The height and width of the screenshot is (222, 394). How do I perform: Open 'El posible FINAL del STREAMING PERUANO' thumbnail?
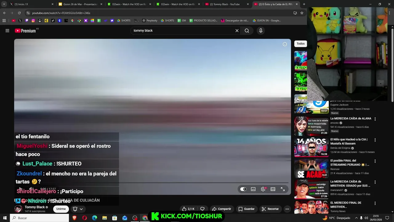click(x=311, y=168)
